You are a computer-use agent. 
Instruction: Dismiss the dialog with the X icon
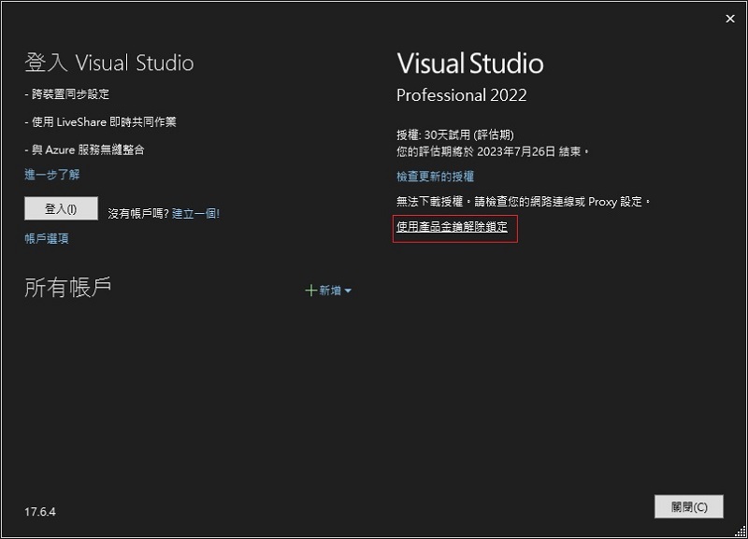point(730,18)
